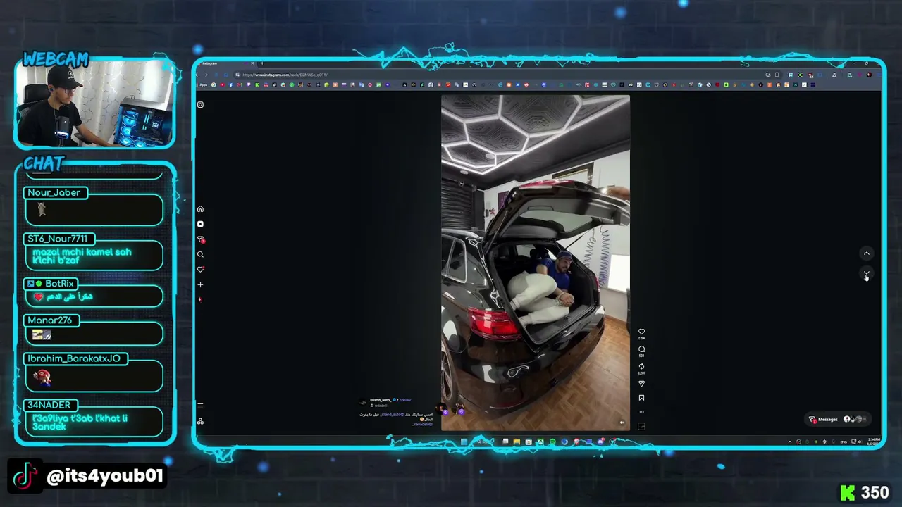Show hidden system tray icons chevron
902x507 pixels.
click(790, 442)
